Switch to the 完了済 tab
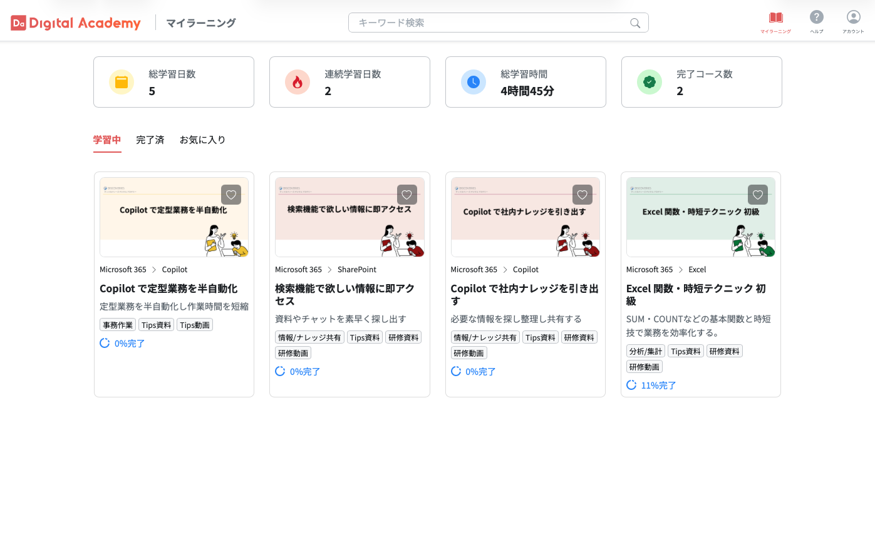 coord(150,140)
